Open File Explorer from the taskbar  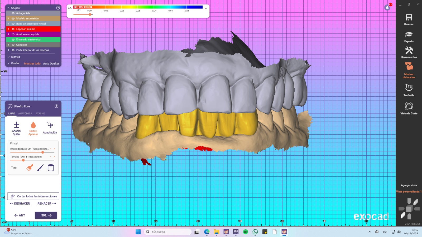[217, 232]
